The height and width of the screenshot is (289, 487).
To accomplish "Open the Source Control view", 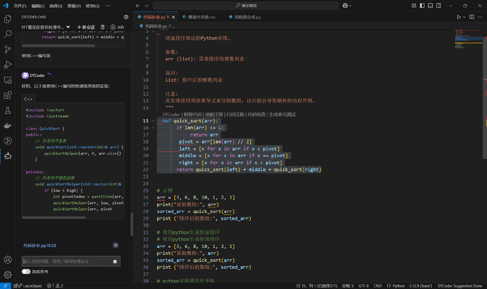I will tap(8, 49).
